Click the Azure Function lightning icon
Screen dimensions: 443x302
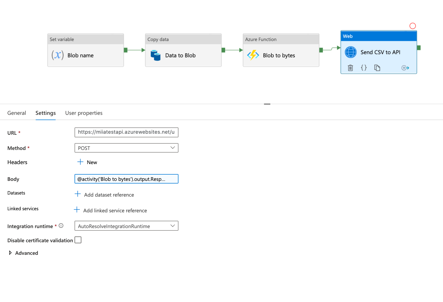[x=253, y=55]
